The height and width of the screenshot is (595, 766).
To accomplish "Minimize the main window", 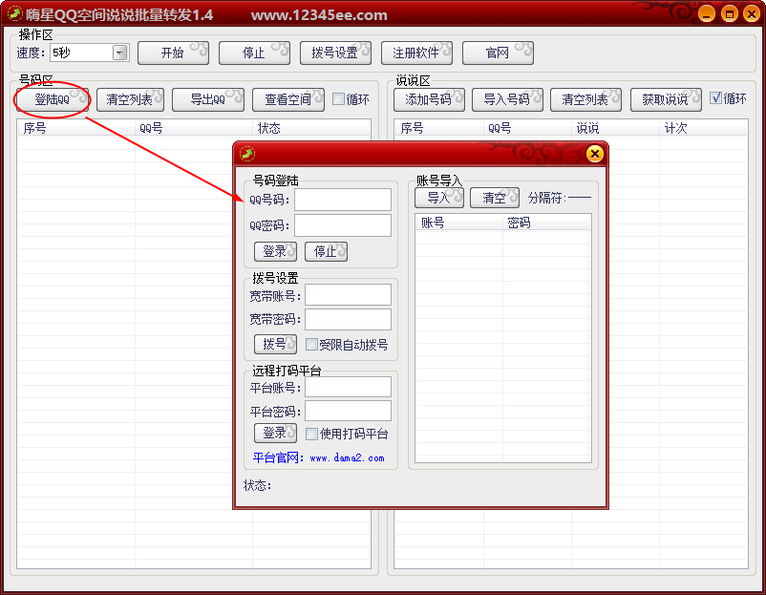I will (707, 14).
